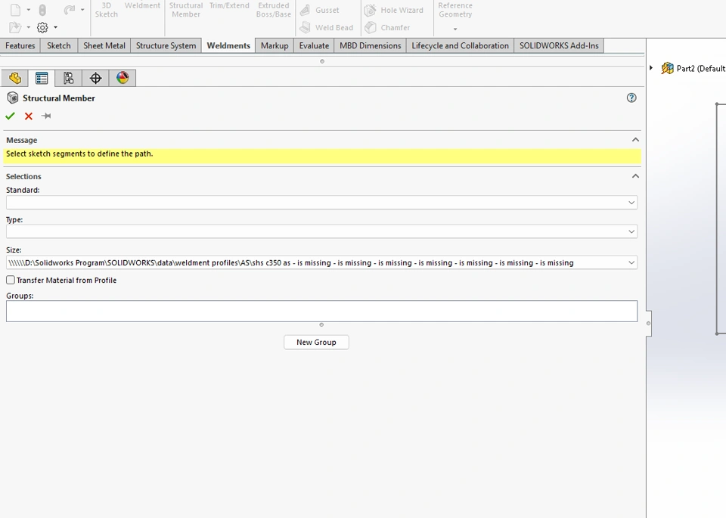Open the Structure System tab
Viewport: 726px width, 518px height.
click(x=166, y=45)
